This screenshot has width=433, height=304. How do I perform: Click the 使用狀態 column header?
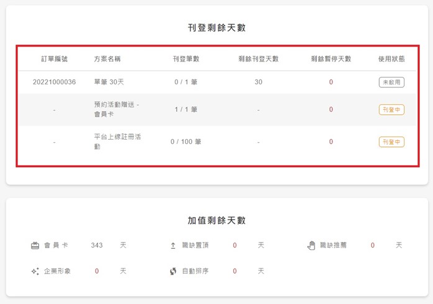click(x=391, y=59)
